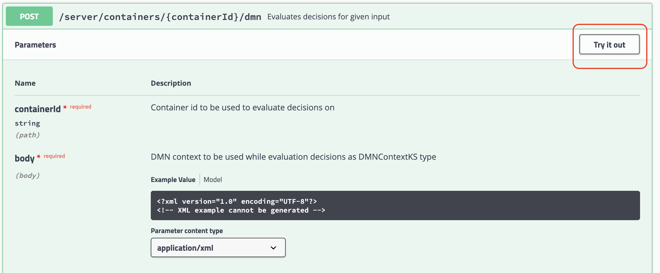Switch to the Model tab
This screenshot has width=660, height=273.
(213, 180)
